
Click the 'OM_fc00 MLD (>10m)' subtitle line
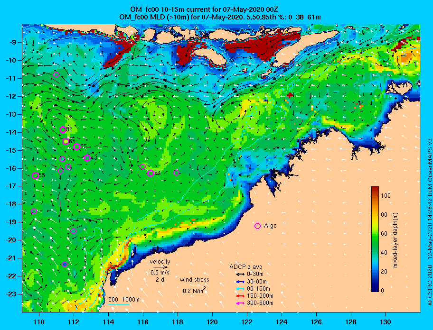[x=220, y=17]
